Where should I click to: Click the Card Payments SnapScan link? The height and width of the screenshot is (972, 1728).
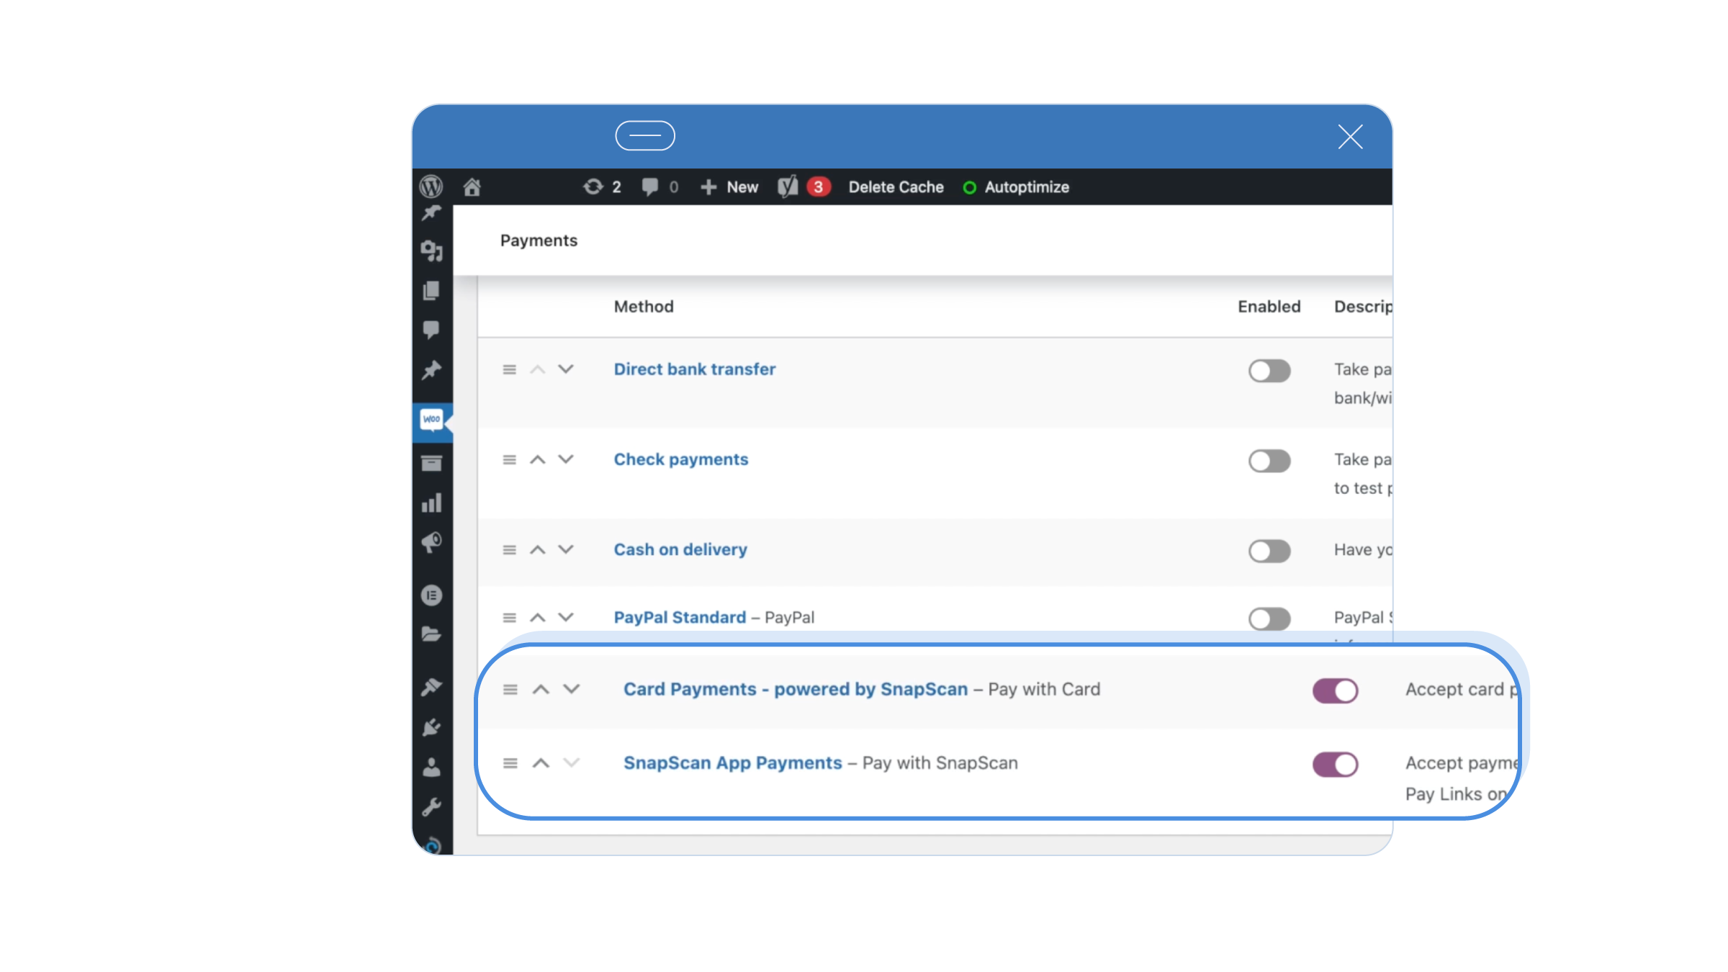794,690
